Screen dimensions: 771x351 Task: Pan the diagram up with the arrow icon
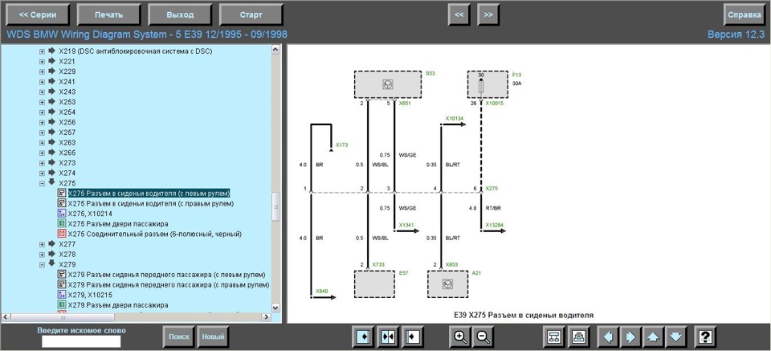653,337
